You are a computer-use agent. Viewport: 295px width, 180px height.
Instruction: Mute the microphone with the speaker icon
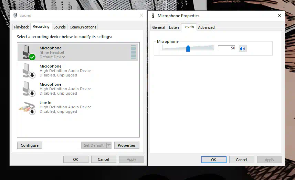tap(243, 48)
